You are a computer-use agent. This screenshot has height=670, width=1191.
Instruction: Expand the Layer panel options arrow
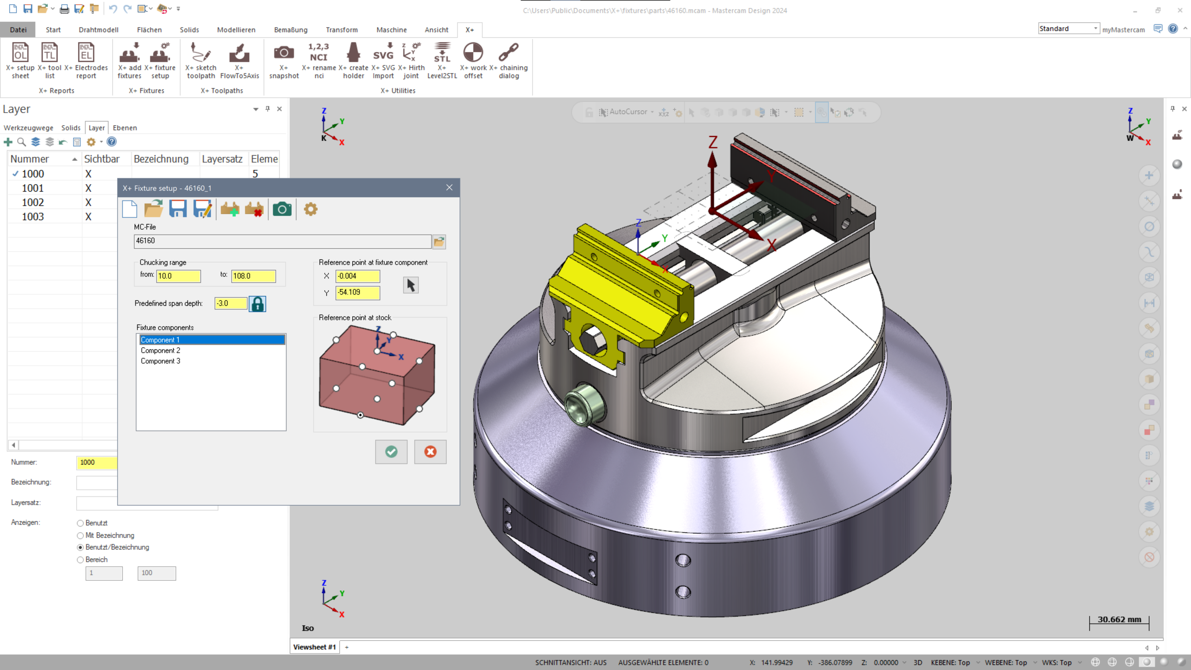(255, 109)
